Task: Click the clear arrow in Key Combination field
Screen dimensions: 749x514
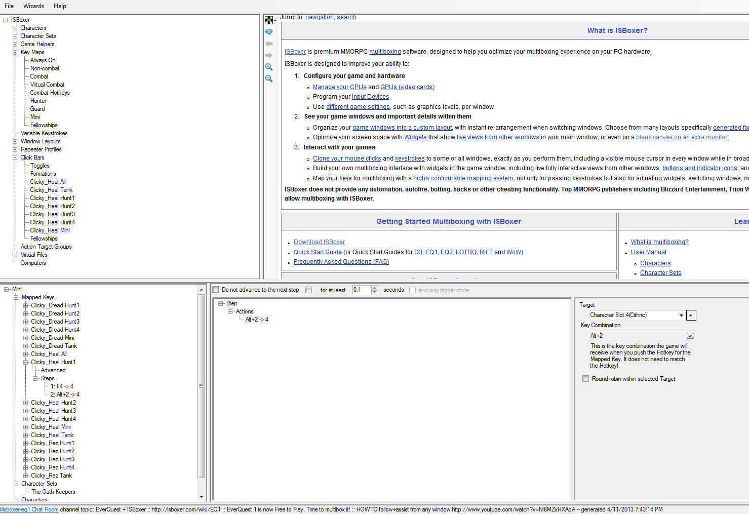Action: click(690, 336)
